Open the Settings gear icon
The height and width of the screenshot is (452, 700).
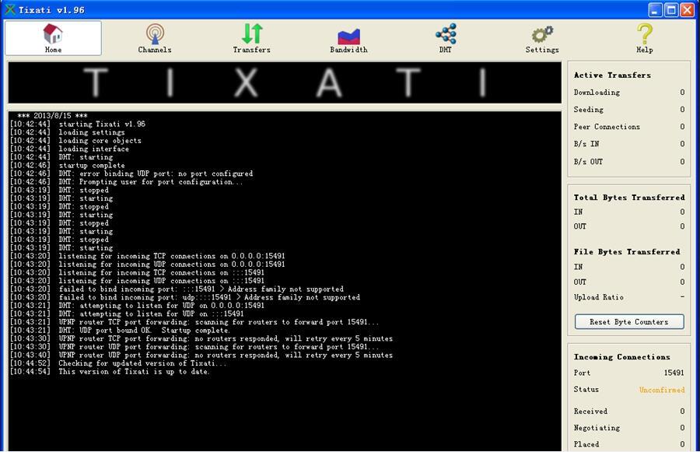point(542,37)
